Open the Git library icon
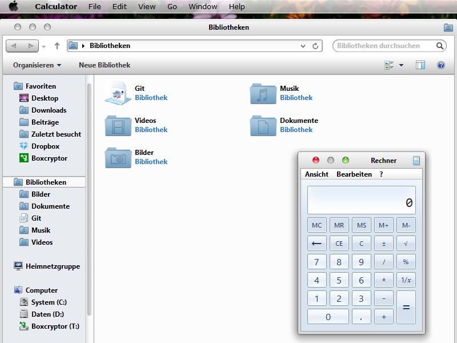457x343 pixels. 118,93
